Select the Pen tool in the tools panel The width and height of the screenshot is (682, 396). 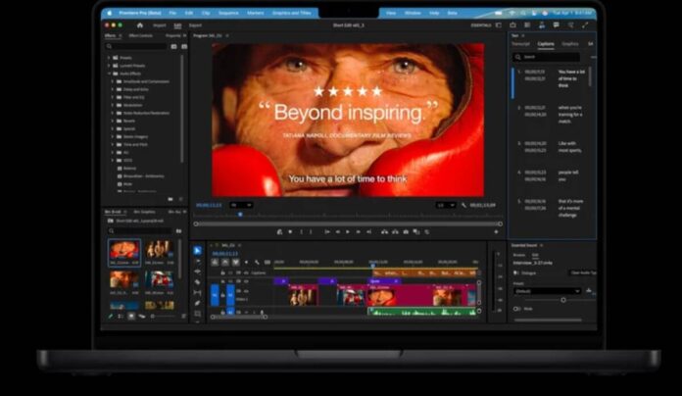click(197, 304)
